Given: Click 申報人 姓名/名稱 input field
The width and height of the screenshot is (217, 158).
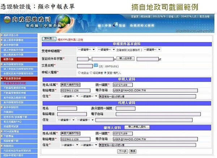Looking at the screenshot, I should pyautogui.click(x=71, y=85).
